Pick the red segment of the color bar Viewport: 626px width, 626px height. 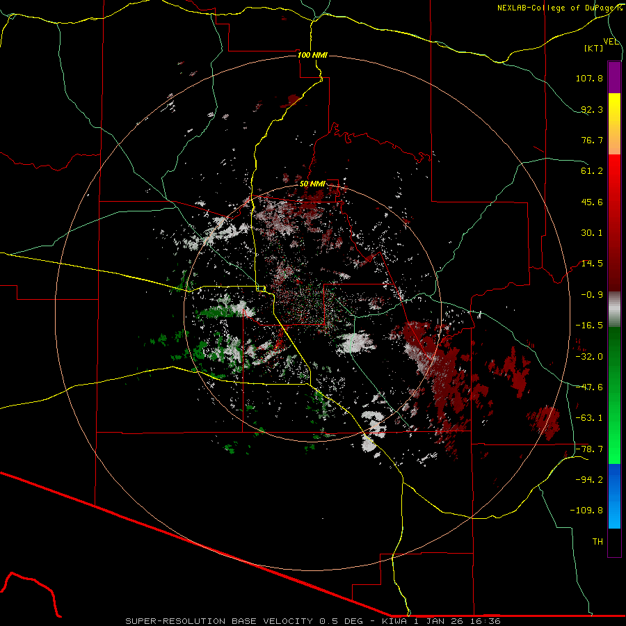coord(614,223)
